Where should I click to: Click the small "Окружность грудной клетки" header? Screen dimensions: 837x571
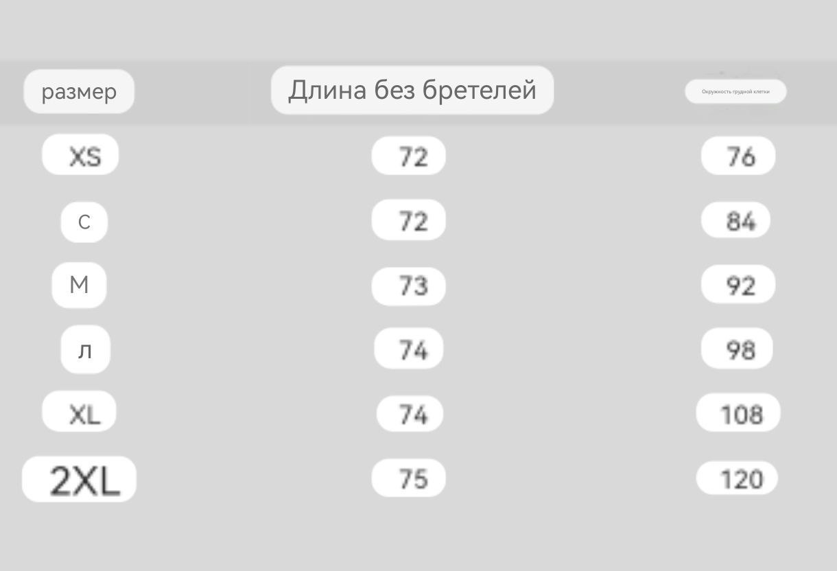point(735,91)
